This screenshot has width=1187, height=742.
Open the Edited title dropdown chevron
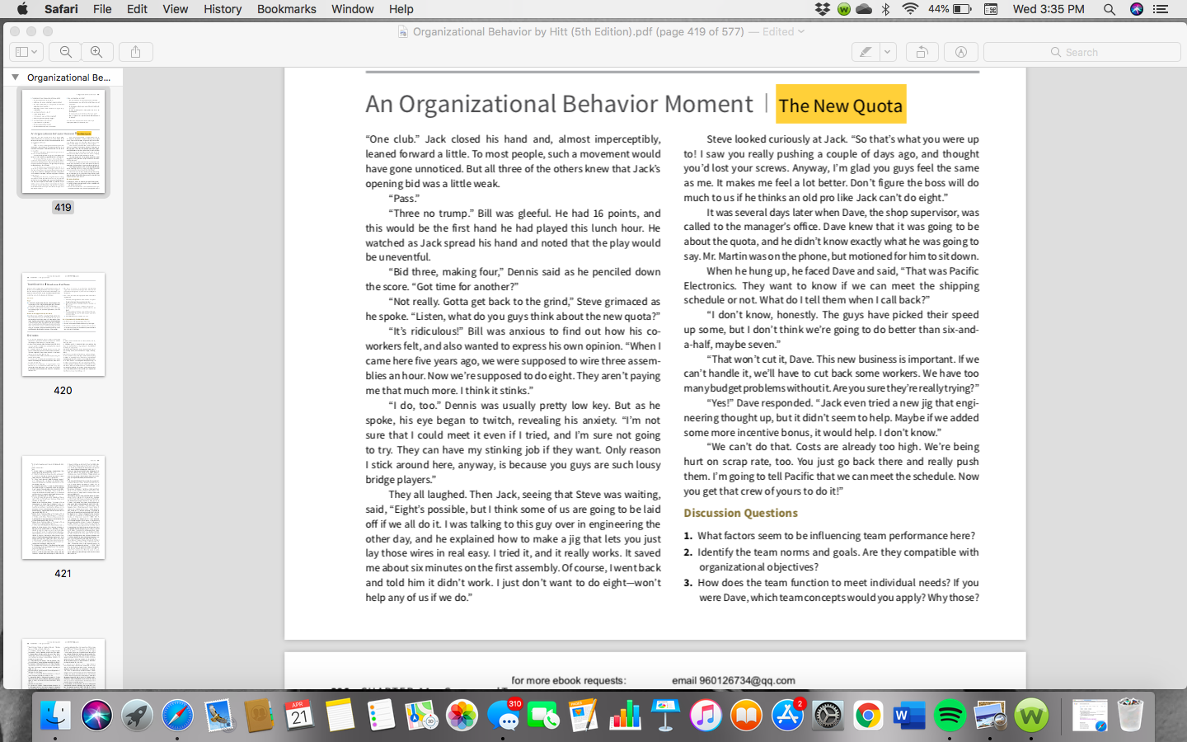[x=801, y=32]
